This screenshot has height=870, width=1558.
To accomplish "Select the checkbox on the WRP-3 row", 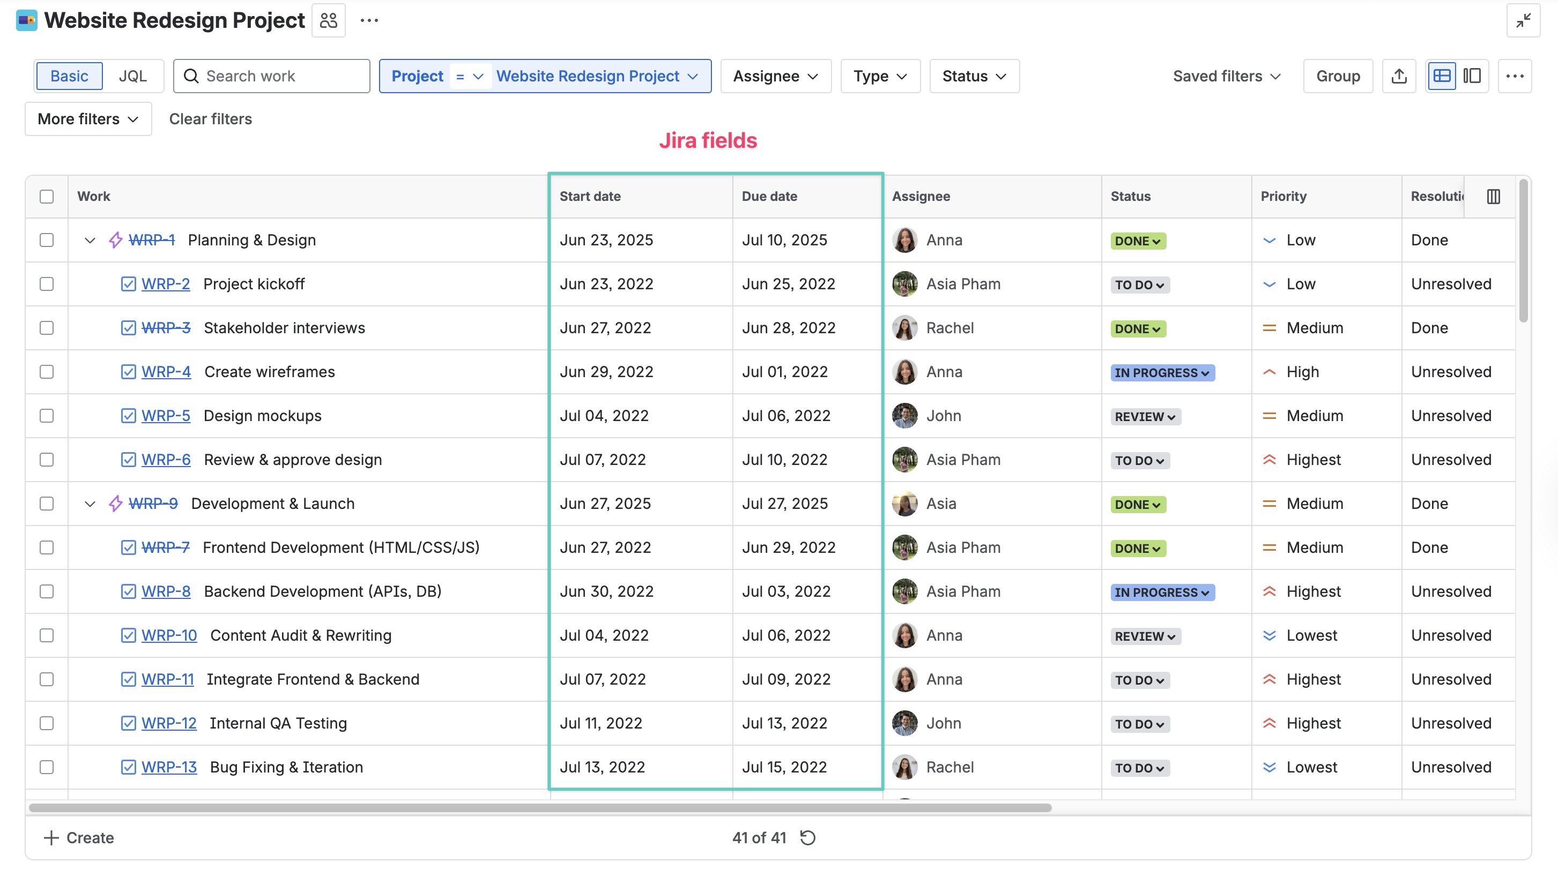I will coord(47,327).
